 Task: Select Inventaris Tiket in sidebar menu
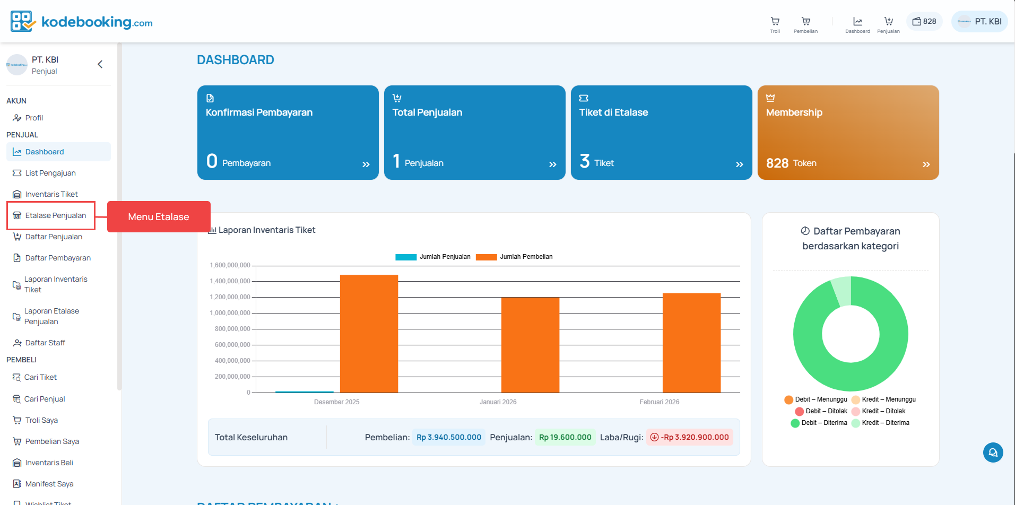(x=51, y=194)
